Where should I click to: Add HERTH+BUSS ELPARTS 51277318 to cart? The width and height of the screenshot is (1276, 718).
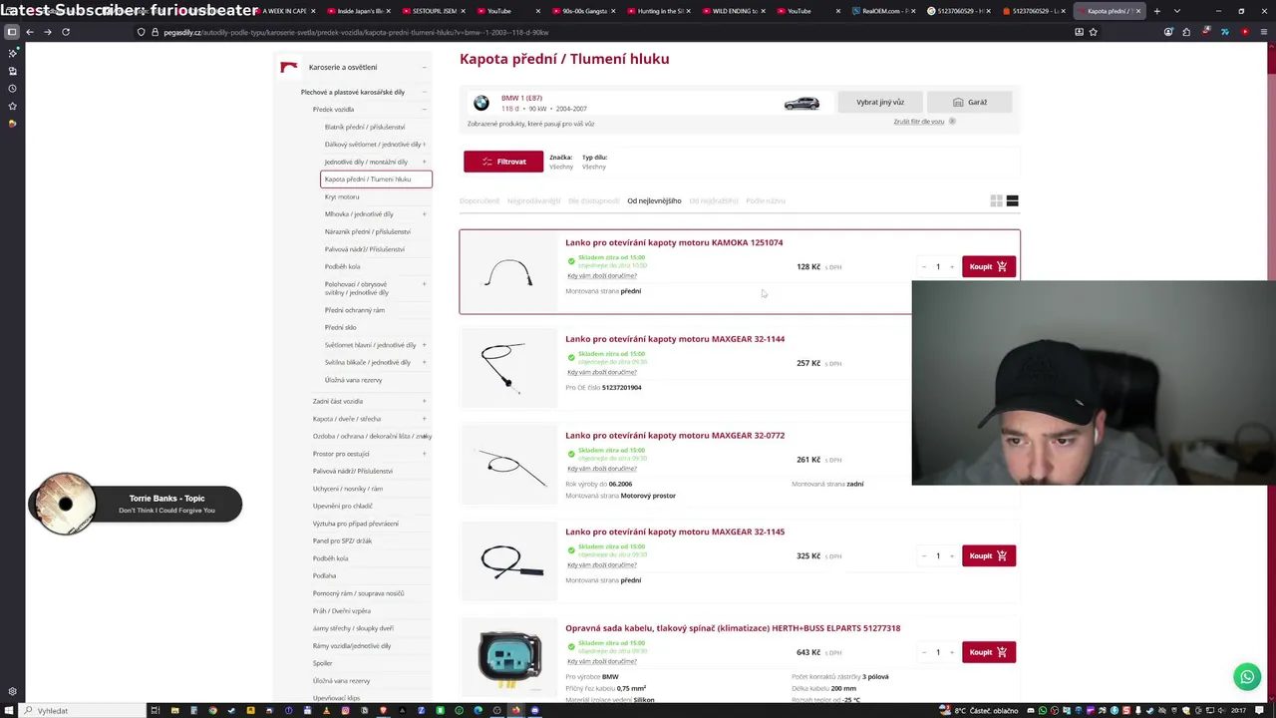coord(989,652)
